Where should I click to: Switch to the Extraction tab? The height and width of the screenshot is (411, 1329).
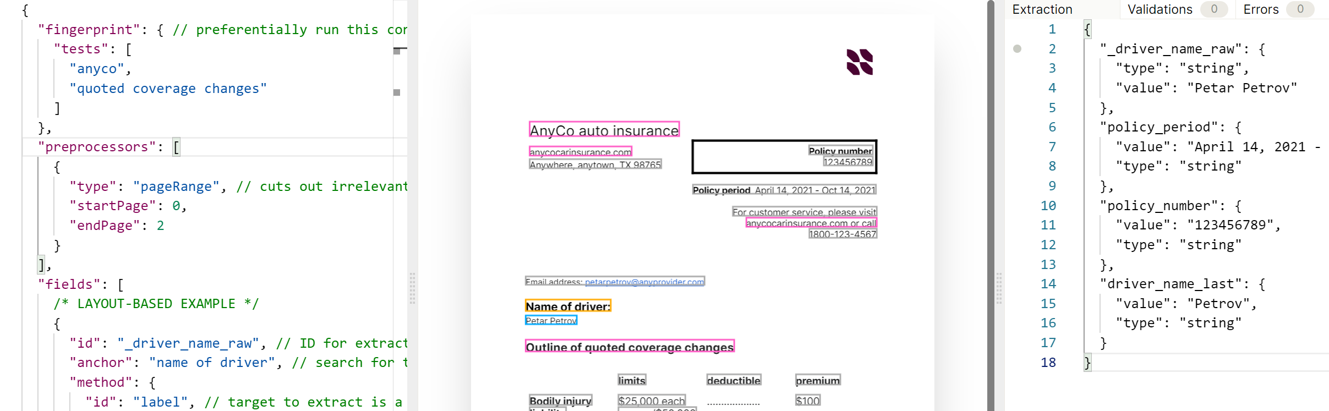coord(1042,9)
